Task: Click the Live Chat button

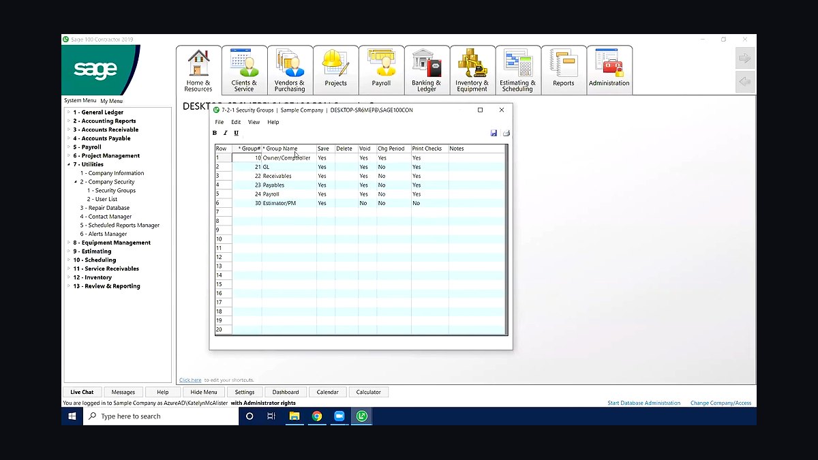Action: tap(82, 392)
